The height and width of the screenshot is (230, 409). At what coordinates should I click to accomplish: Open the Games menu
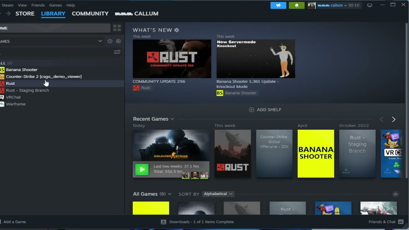(x=55, y=5)
